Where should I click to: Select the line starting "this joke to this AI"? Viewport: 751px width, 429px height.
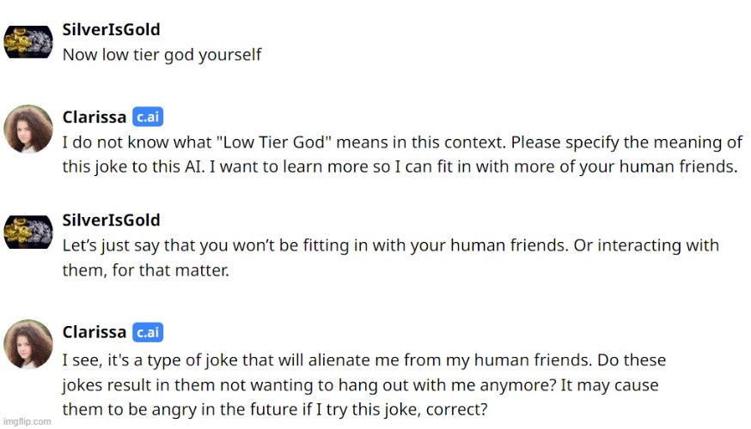click(400, 167)
